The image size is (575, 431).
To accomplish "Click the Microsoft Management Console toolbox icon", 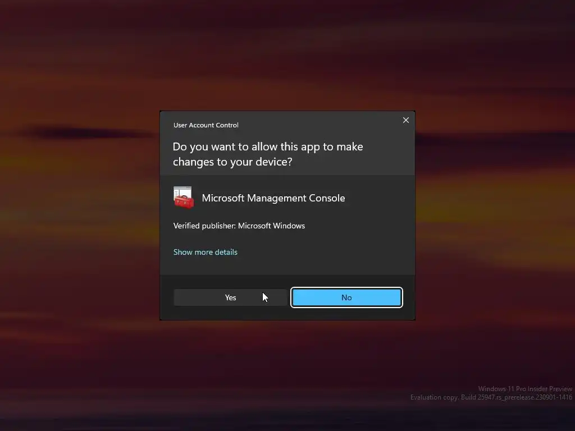I will click(184, 198).
